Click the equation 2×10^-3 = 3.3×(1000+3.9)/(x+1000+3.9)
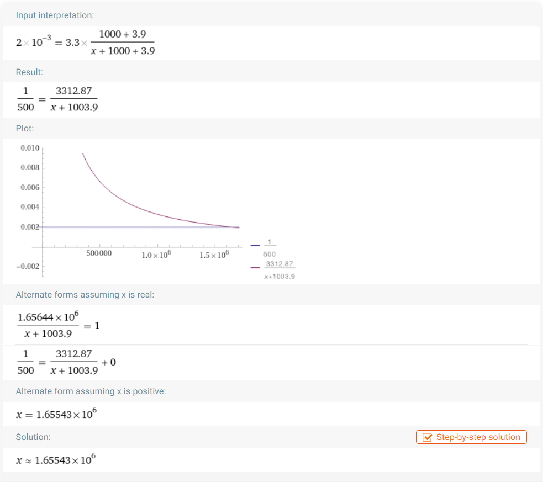Screen dimensions: 543x482 [86, 42]
